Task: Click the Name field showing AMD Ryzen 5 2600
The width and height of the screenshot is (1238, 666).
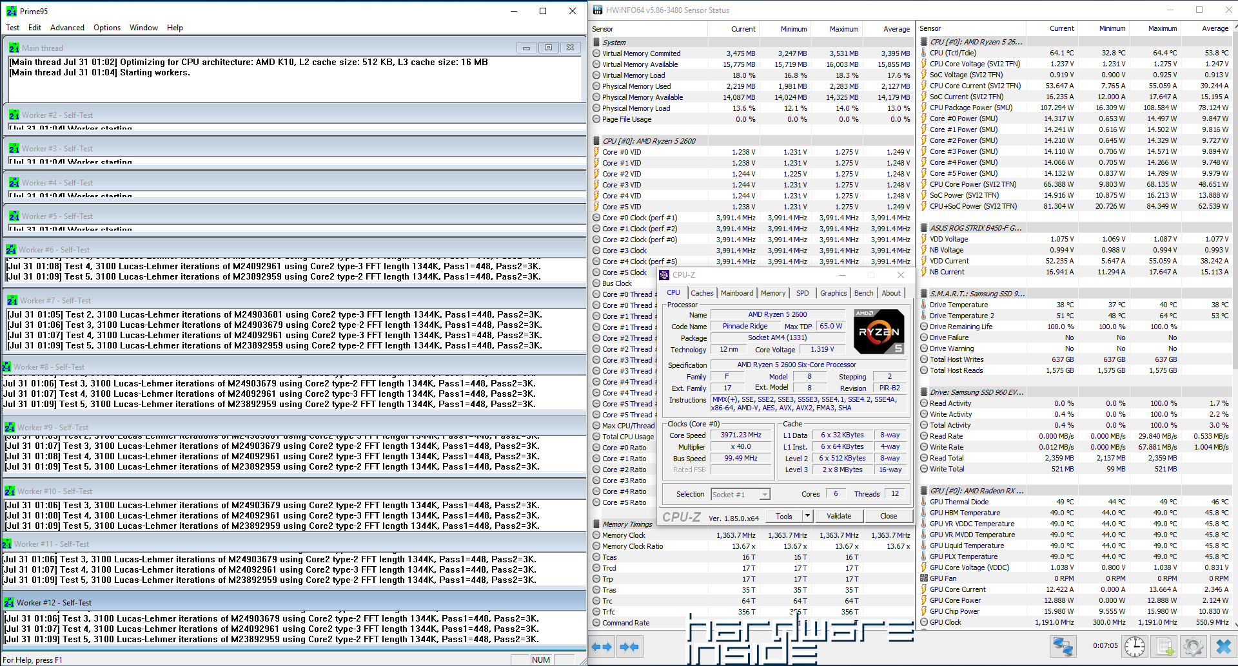Action: (x=777, y=314)
